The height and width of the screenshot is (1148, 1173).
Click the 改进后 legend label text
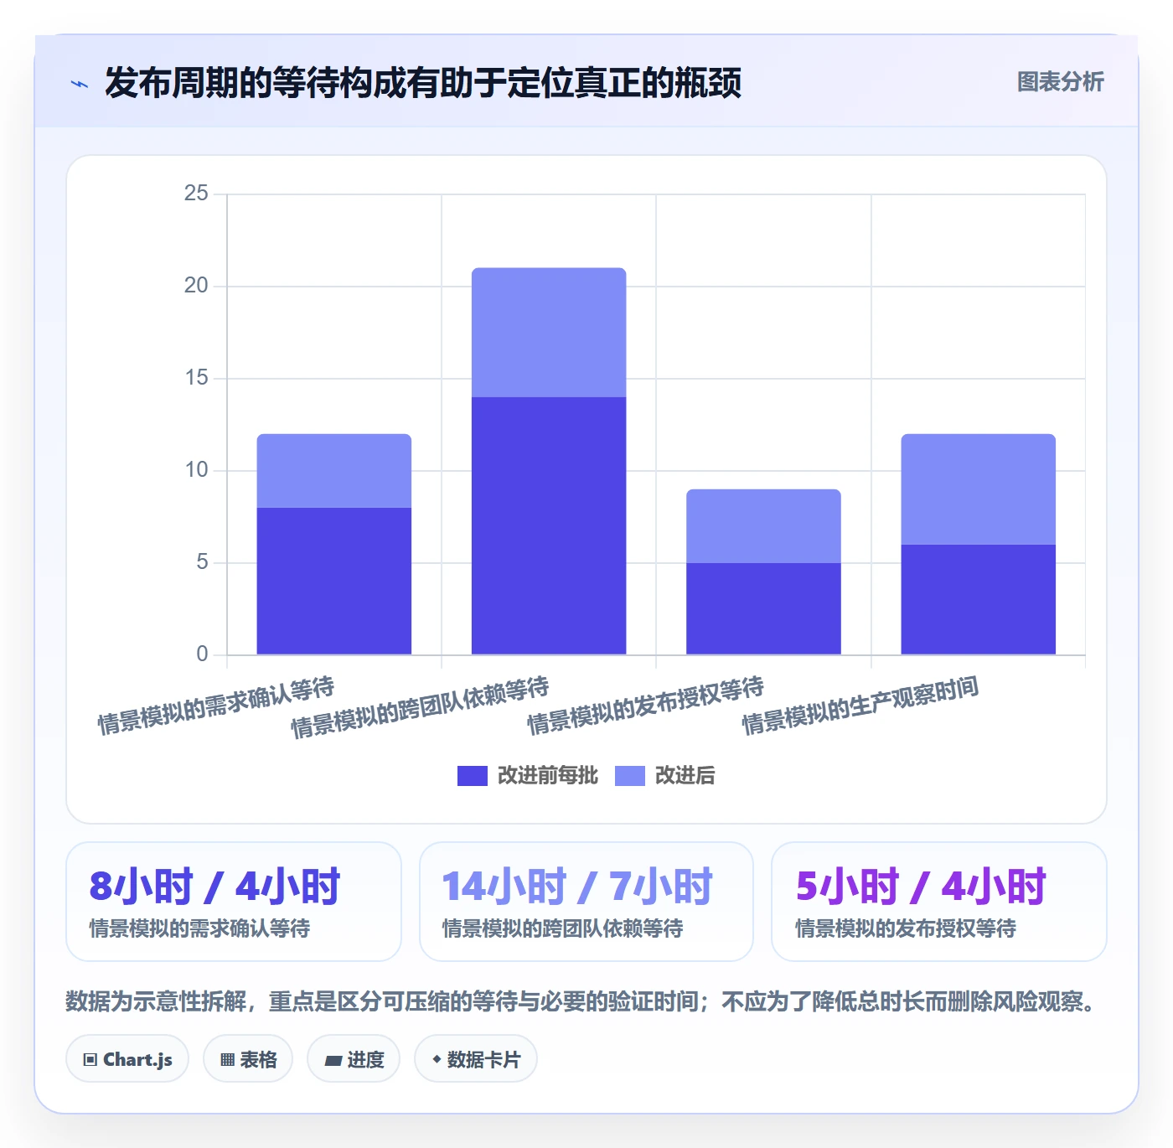[685, 776]
